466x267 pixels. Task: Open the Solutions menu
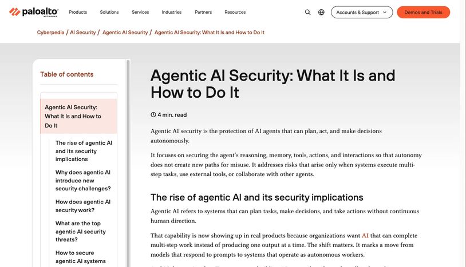pos(109,12)
